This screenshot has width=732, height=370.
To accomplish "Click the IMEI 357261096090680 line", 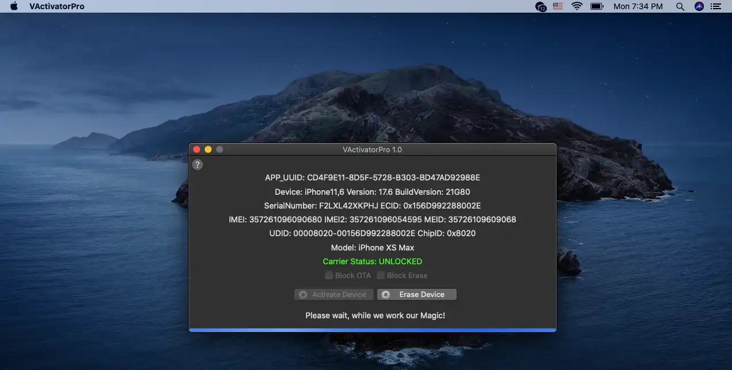I will [x=373, y=219].
